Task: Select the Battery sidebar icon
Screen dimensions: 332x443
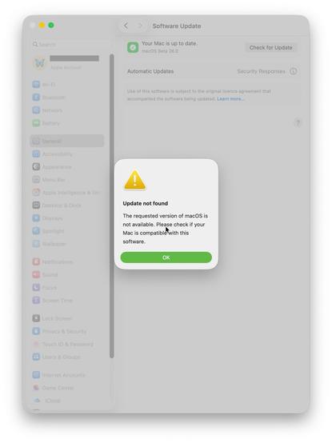Action: click(36, 123)
